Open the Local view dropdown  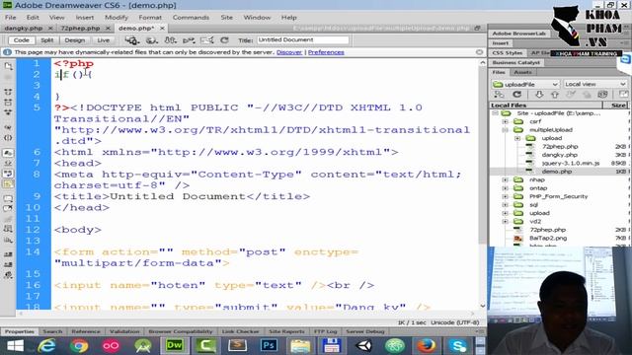point(594,84)
